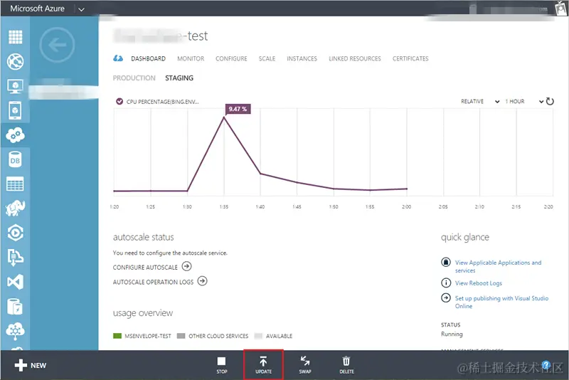Create a new resource with NEW
Screen dimensions: 569x380
(x=31, y=365)
